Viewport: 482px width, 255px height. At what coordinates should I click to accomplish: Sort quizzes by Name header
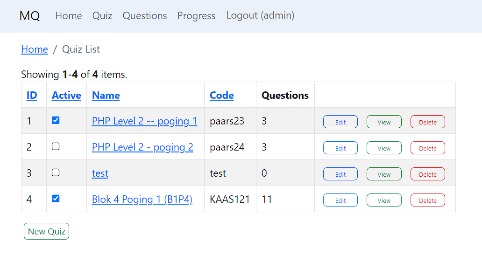(106, 96)
